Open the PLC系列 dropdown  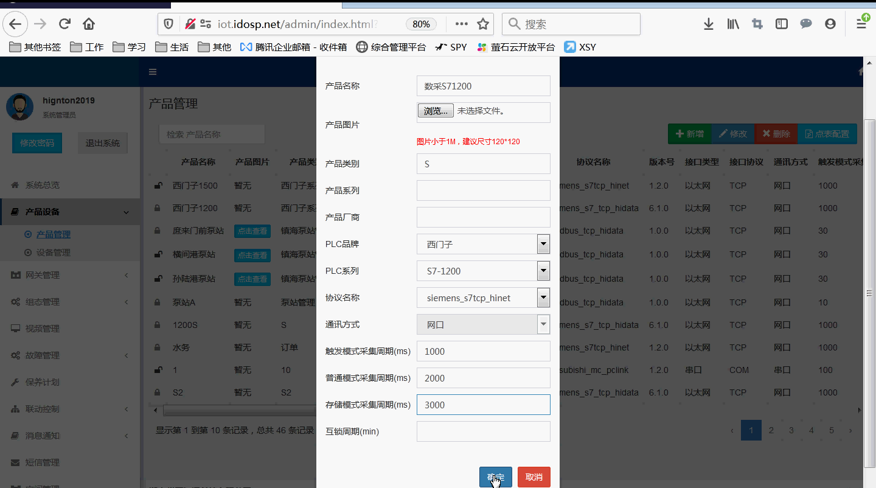543,271
